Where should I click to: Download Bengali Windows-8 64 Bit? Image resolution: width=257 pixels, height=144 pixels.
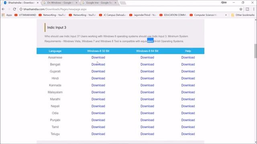147,64
